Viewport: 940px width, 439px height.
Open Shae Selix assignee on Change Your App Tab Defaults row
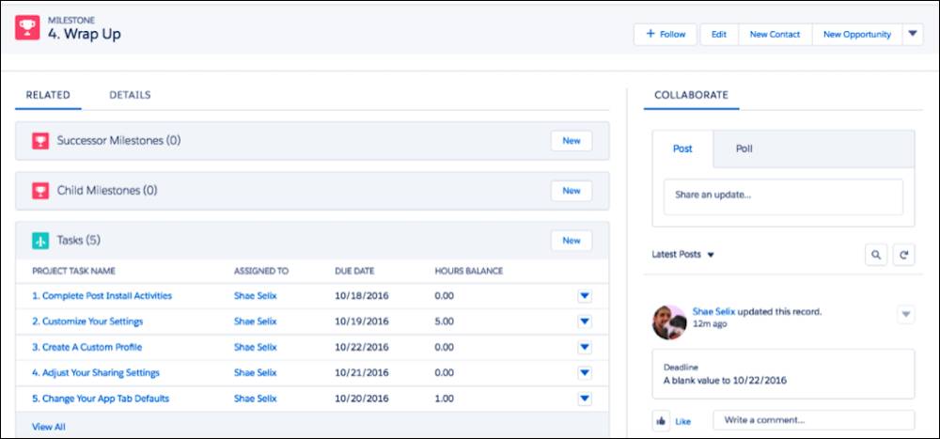click(x=256, y=399)
